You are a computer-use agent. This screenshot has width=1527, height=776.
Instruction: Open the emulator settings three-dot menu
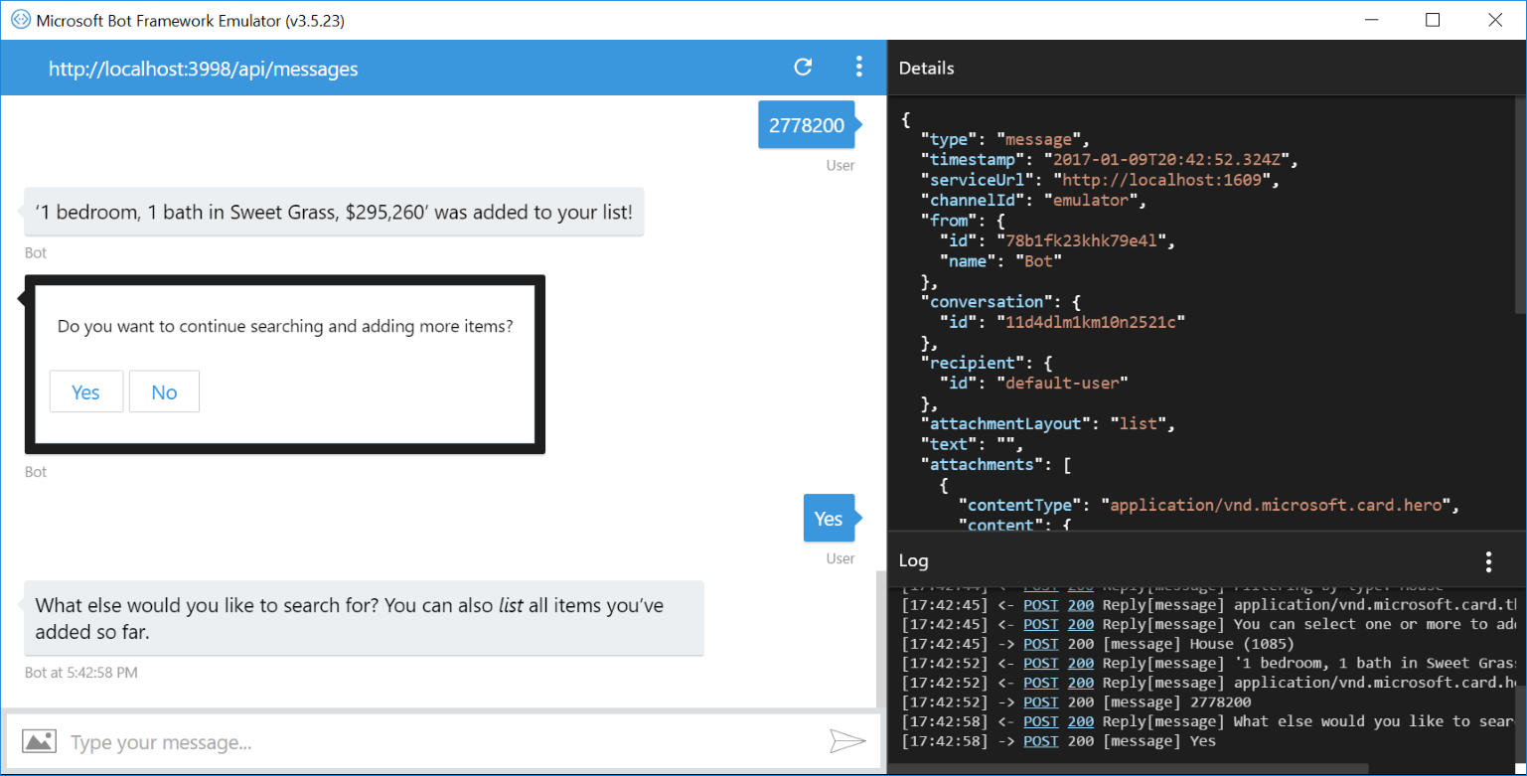click(x=859, y=68)
